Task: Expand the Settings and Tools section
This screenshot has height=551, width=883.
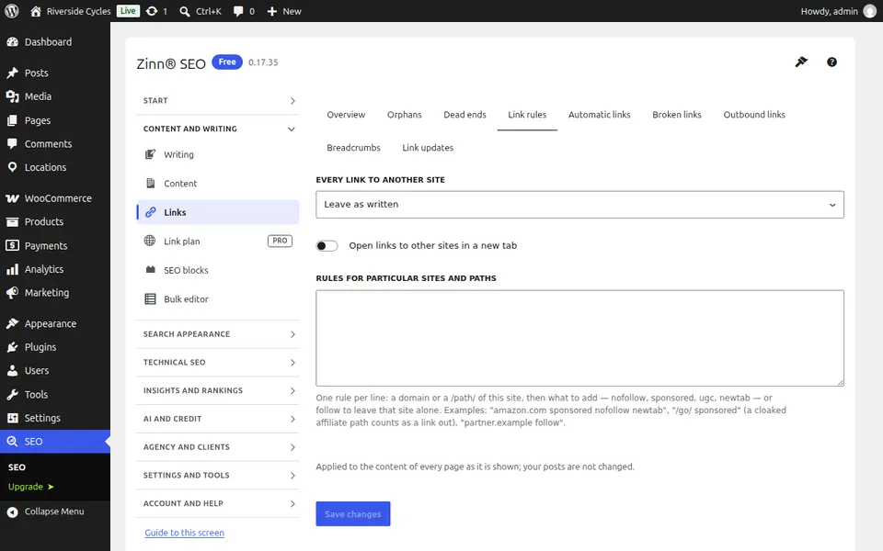Action: [x=218, y=475]
